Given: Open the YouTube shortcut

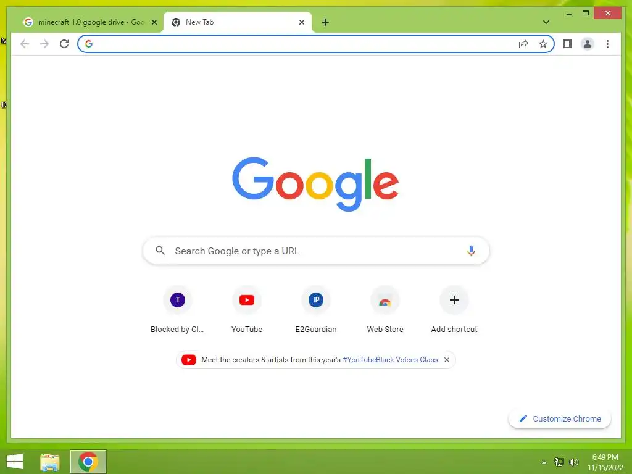Looking at the screenshot, I should [x=247, y=310].
